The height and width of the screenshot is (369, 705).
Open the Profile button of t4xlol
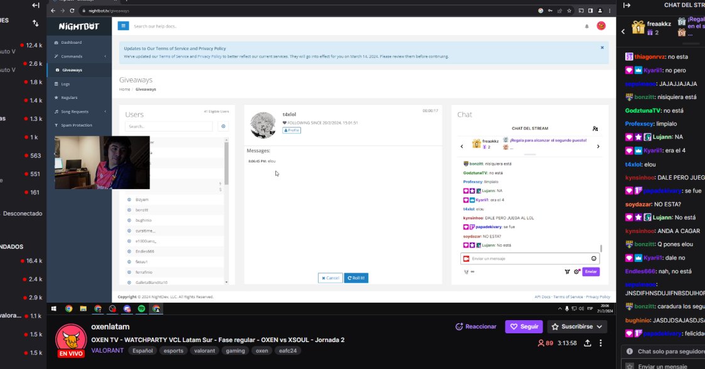[x=292, y=130]
